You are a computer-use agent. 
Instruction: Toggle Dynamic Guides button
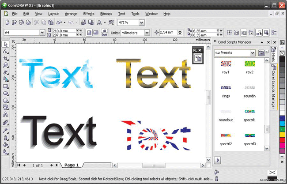coord(251,33)
